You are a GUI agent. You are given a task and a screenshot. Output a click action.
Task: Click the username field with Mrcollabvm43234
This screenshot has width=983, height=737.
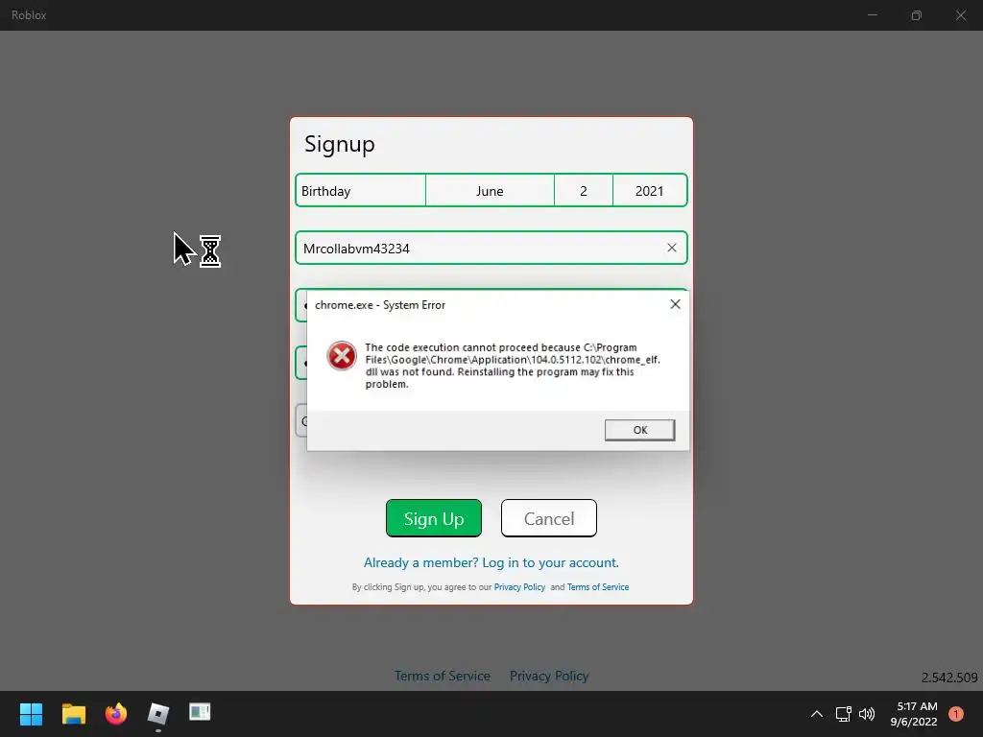tap(491, 249)
